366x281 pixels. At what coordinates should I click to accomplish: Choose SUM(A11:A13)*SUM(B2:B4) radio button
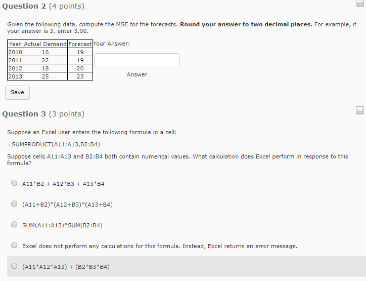[x=14, y=224]
